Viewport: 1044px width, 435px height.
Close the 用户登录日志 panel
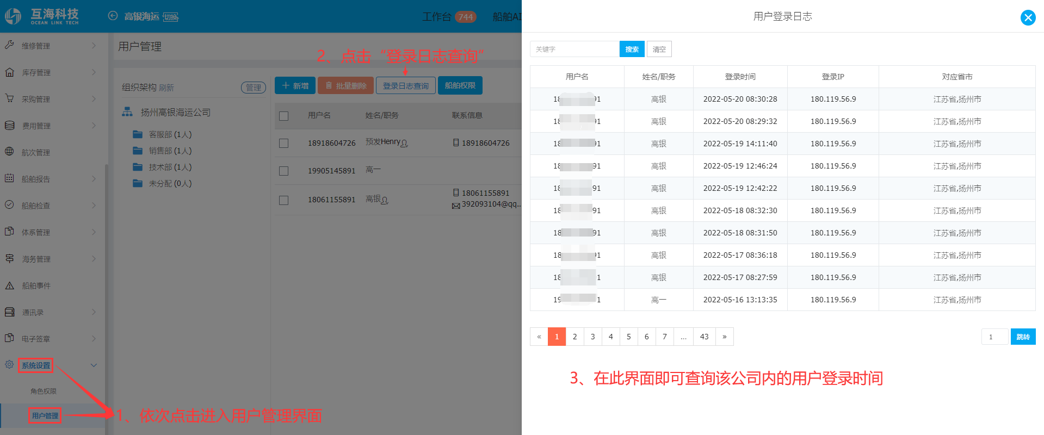coord(1028,18)
